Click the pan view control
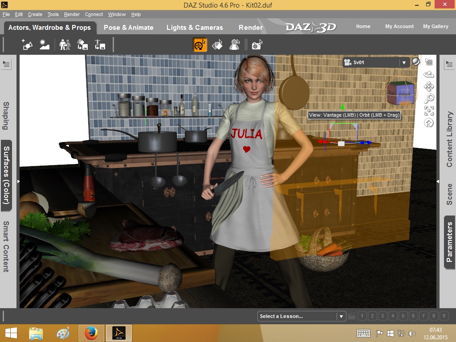Screen dimensions: 456x342 pos(429,86)
